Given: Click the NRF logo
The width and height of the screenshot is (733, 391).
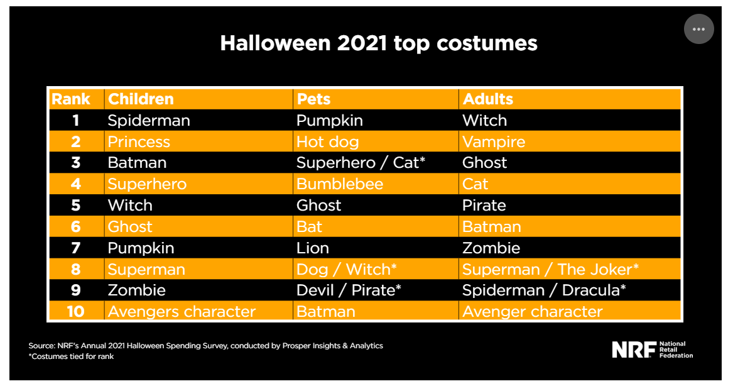Looking at the screenshot, I should pyautogui.click(x=652, y=350).
